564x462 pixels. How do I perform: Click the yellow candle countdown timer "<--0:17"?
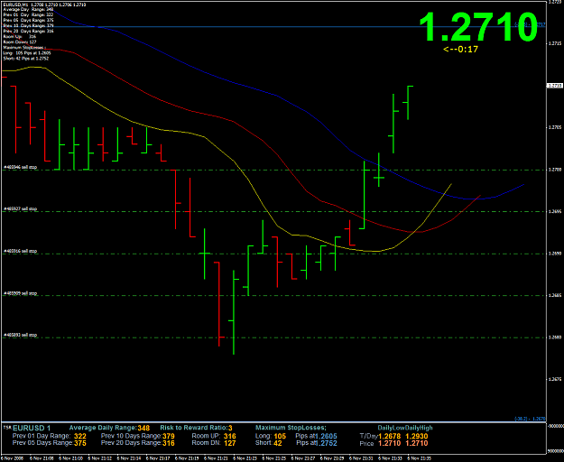point(461,50)
